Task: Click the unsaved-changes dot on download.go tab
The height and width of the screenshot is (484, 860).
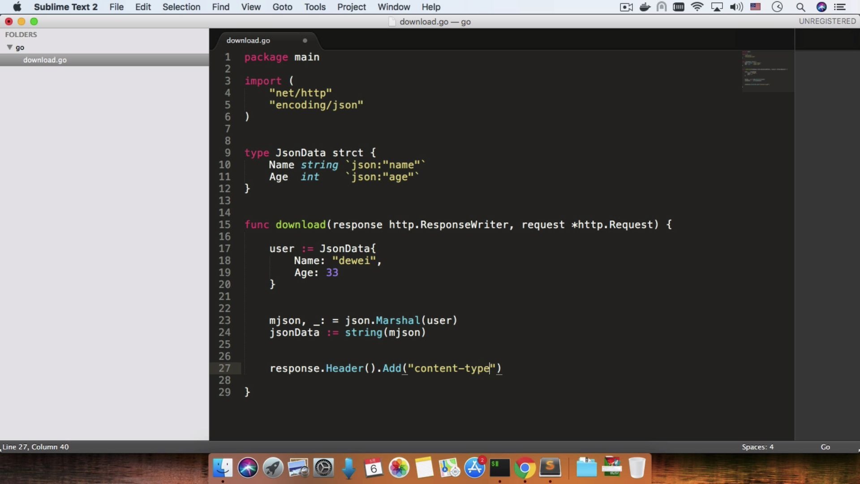Action: click(305, 40)
